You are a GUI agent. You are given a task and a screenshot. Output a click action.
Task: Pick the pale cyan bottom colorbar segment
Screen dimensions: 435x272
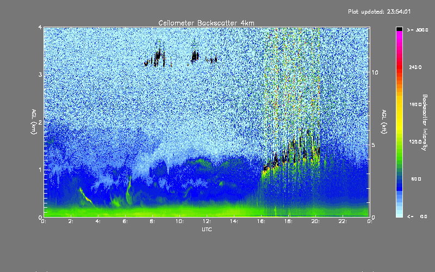[x=399, y=214]
